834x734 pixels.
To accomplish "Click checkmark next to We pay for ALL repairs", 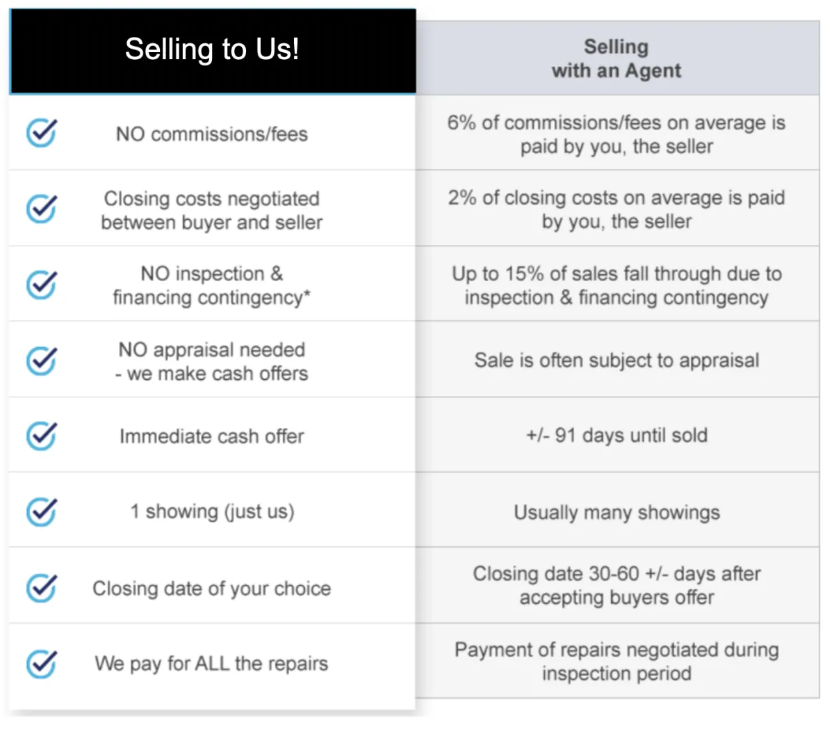I will [x=42, y=663].
